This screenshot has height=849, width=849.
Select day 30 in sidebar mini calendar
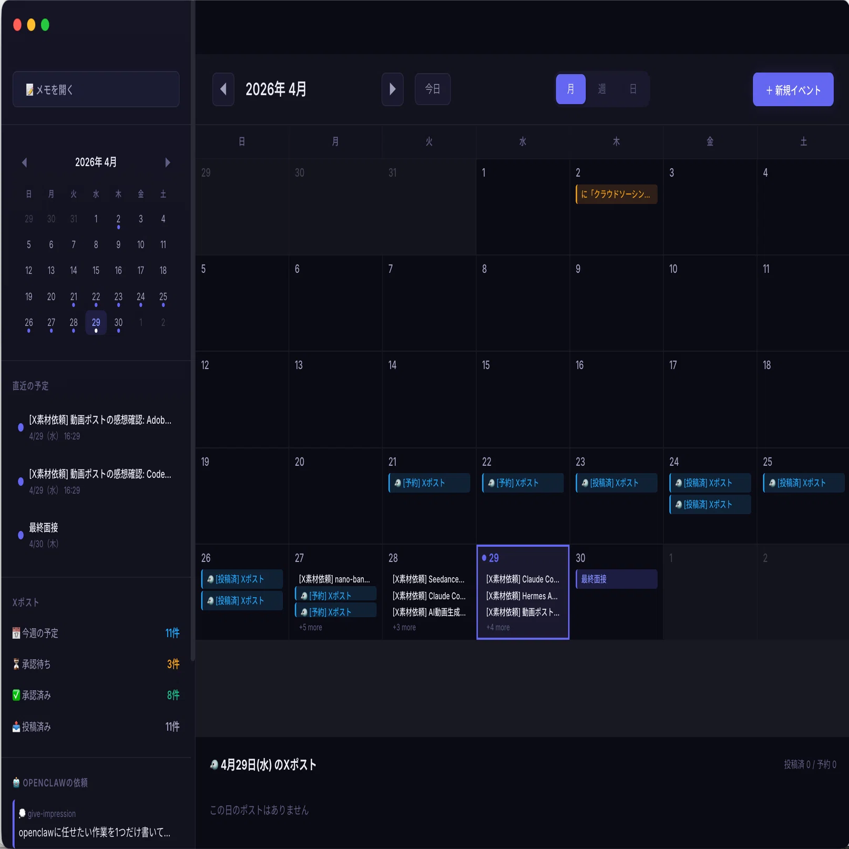tap(118, 323)
